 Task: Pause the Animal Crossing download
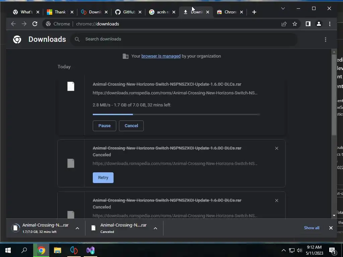tap(105, 126)
